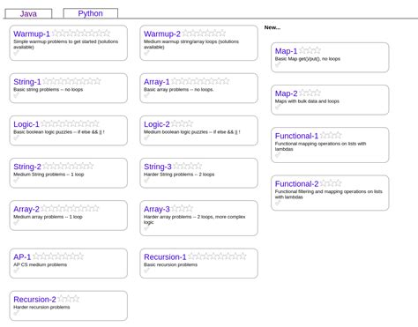
Task: Click the checkmark icon in Map-2 card
Action: 278,107
